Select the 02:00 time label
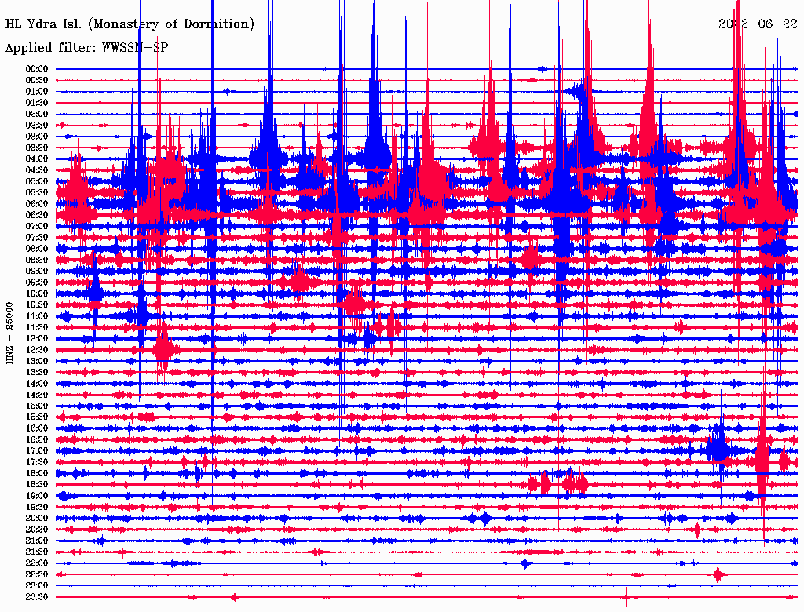Viewport: 804px width, 612px height. point(37,114)
